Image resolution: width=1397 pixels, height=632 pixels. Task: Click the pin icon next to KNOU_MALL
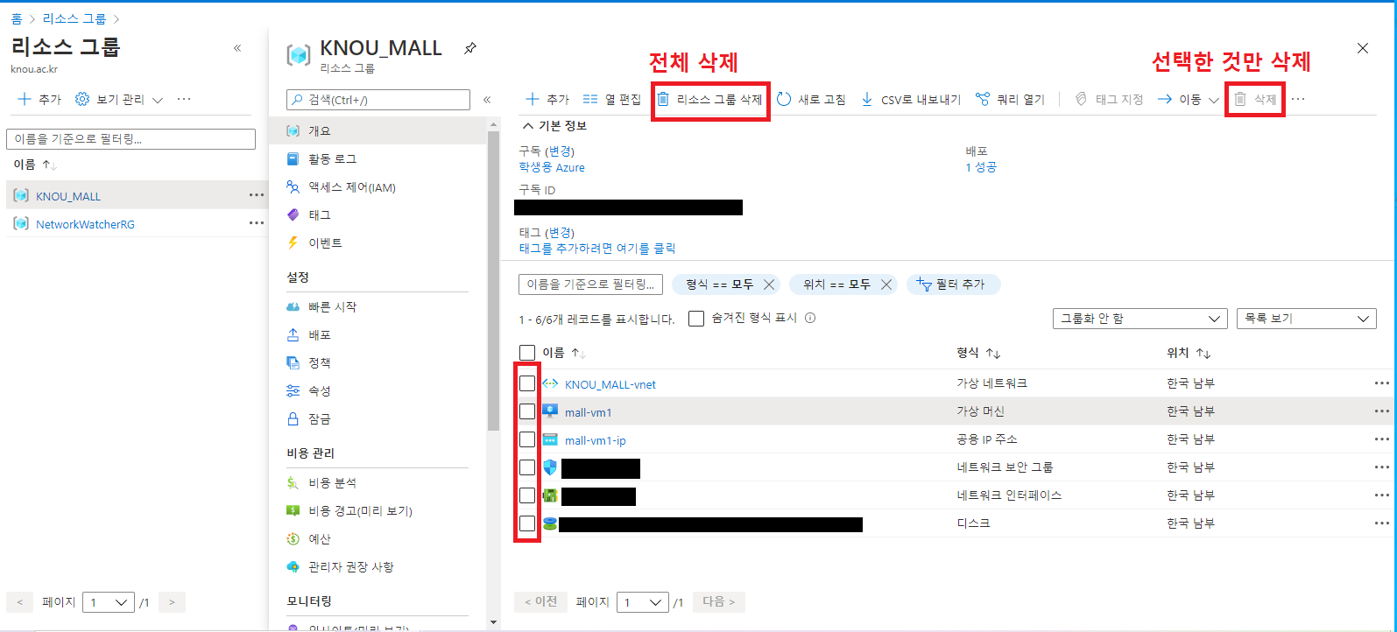click(470, 48)
